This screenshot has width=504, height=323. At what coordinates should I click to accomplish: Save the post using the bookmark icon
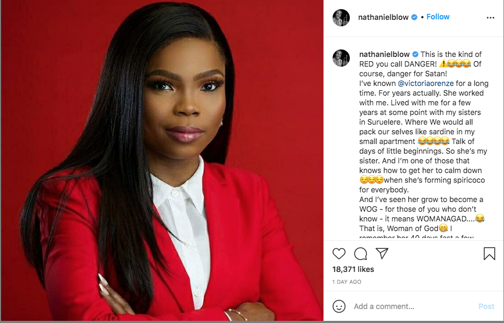[489, 254]
